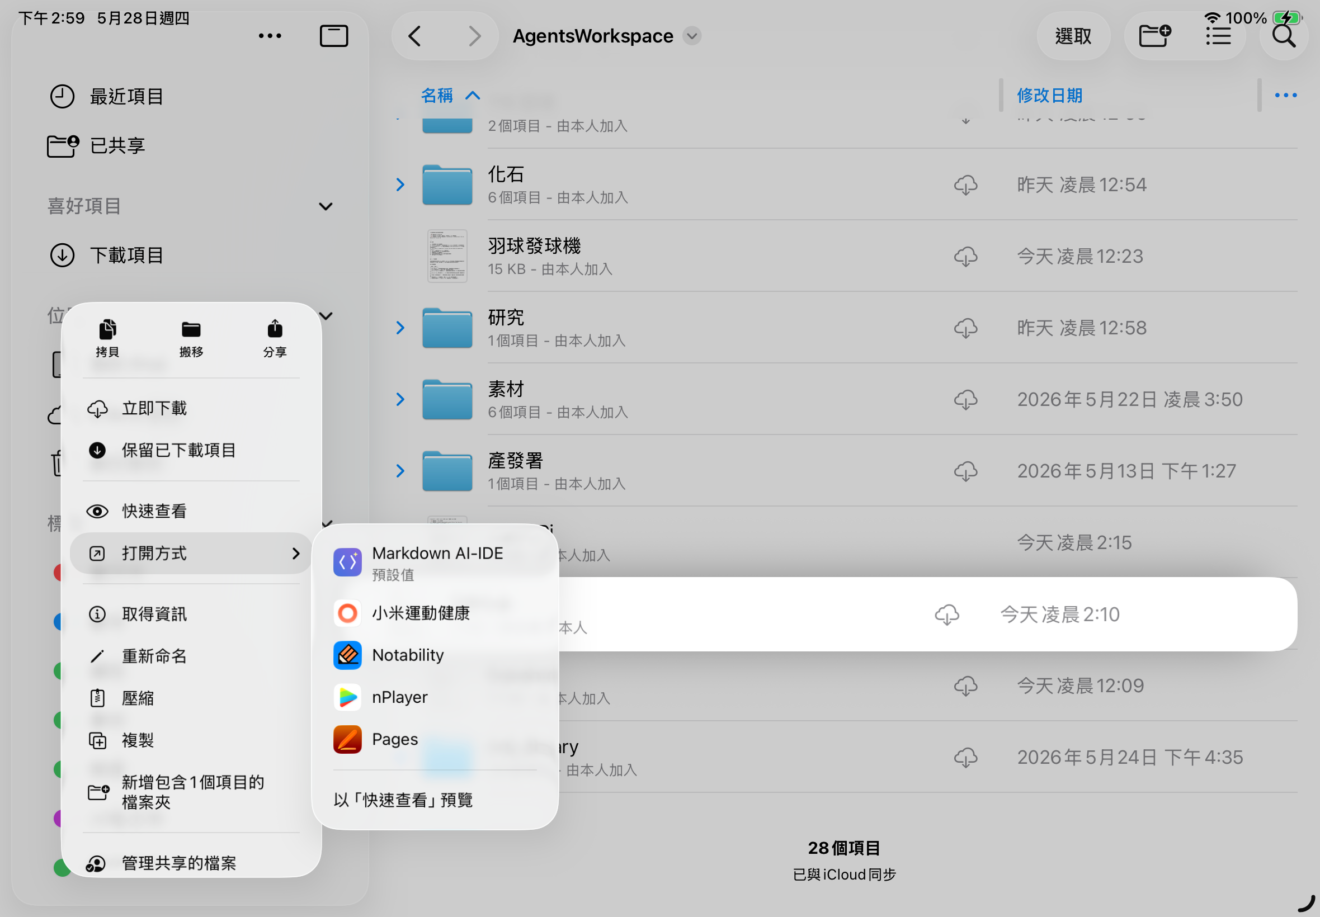
Task: Open the 打開方式 submenu
Action: (x=191, y=553)
